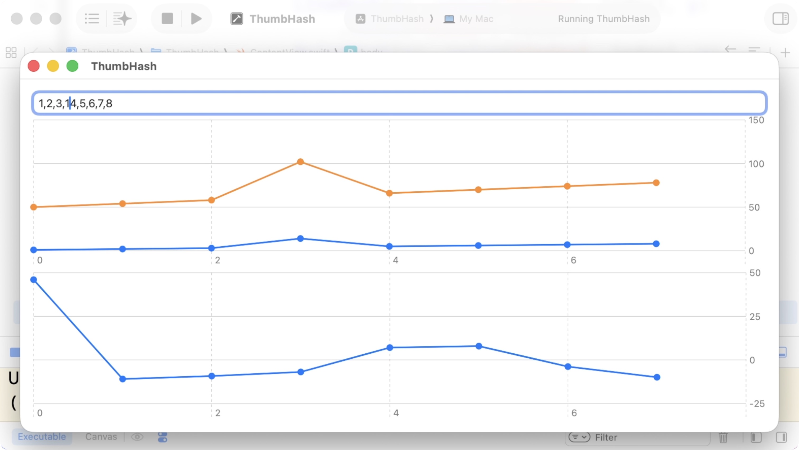This screenshot has width=799, height=450.
Task: Click the trash icon to clear console
Action: point(723,437)
